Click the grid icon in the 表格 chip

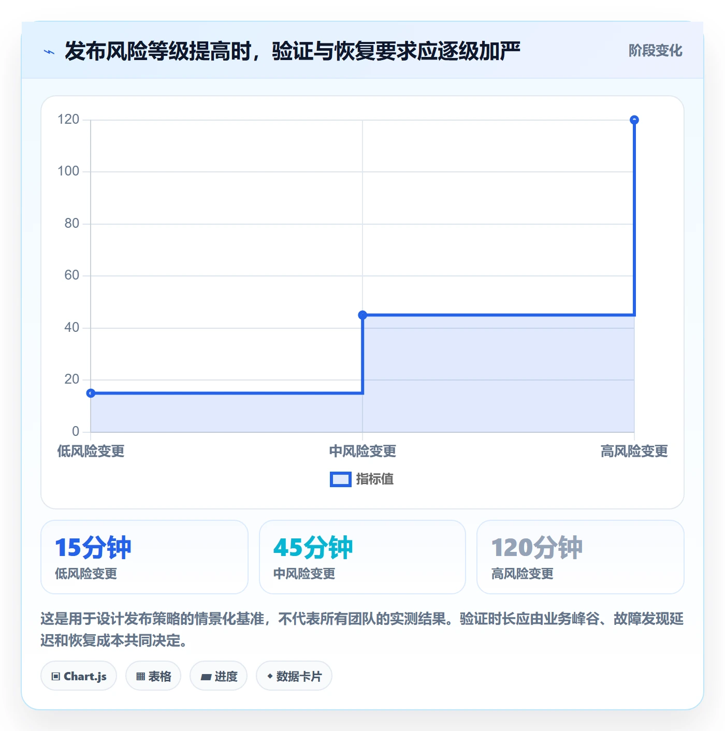140,676
